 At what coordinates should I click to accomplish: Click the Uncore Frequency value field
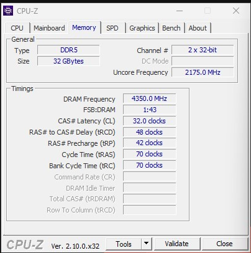coord(203,72)
